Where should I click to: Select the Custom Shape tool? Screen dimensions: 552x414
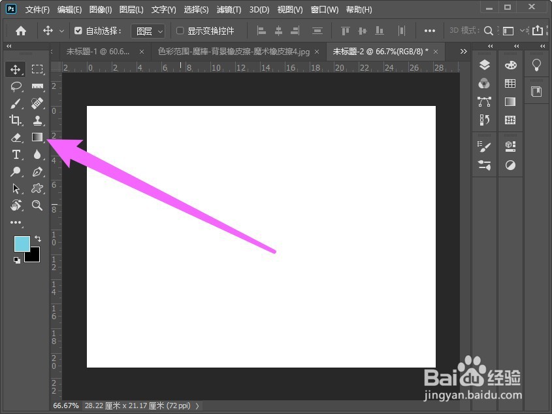click(37, 188)
